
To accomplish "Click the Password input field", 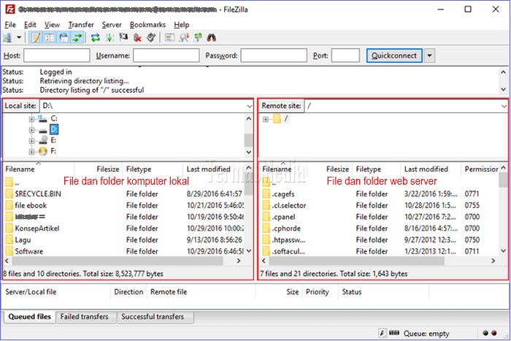I will [274, 55].
